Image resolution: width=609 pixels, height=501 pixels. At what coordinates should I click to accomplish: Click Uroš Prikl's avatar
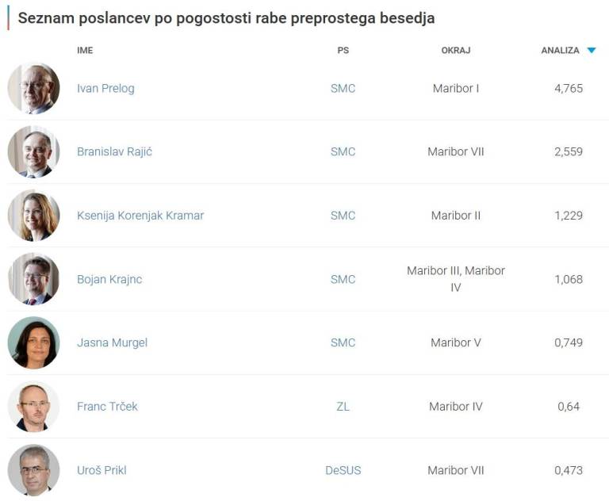tap(34, 470)
